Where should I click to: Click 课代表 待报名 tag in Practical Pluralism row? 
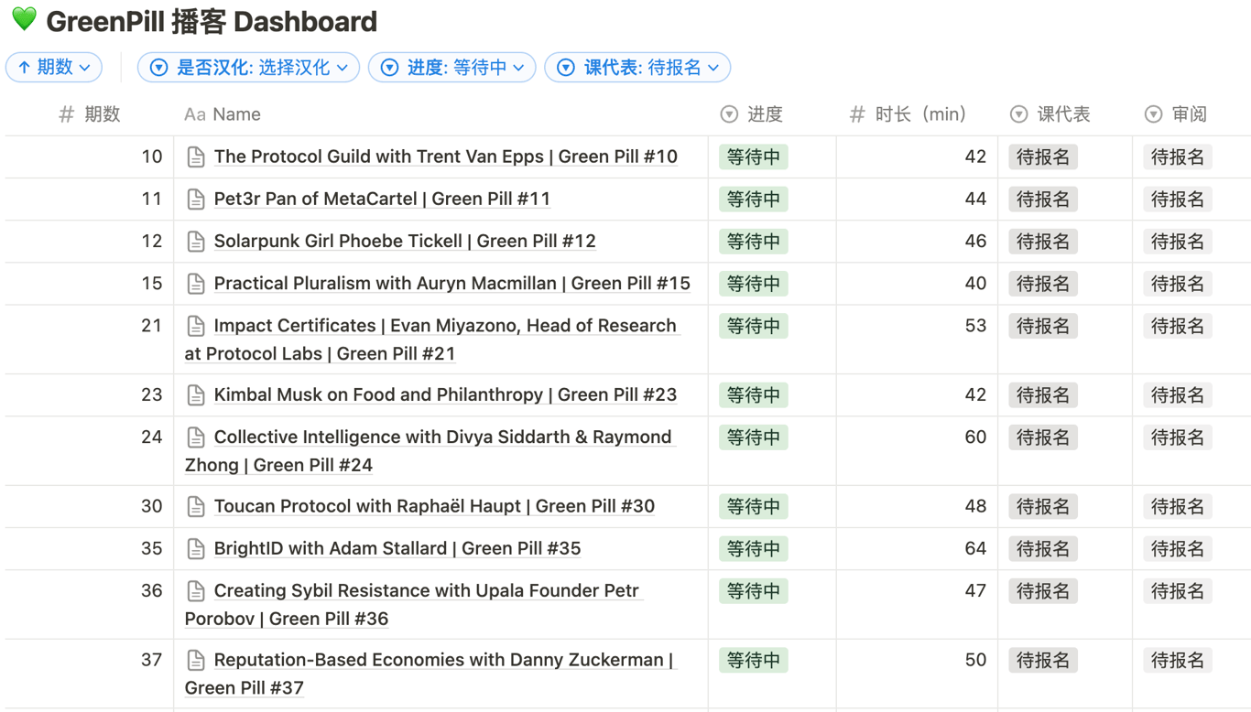(1043, 284)
